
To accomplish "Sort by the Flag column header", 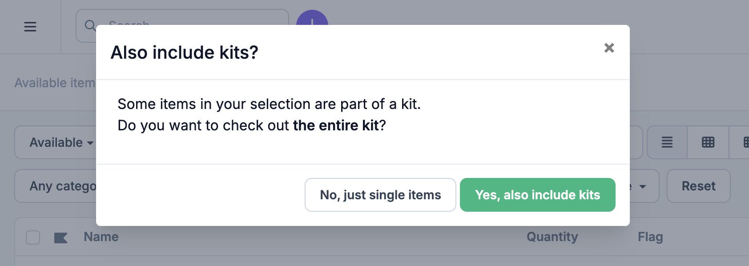I will click(x=650, y=237).
